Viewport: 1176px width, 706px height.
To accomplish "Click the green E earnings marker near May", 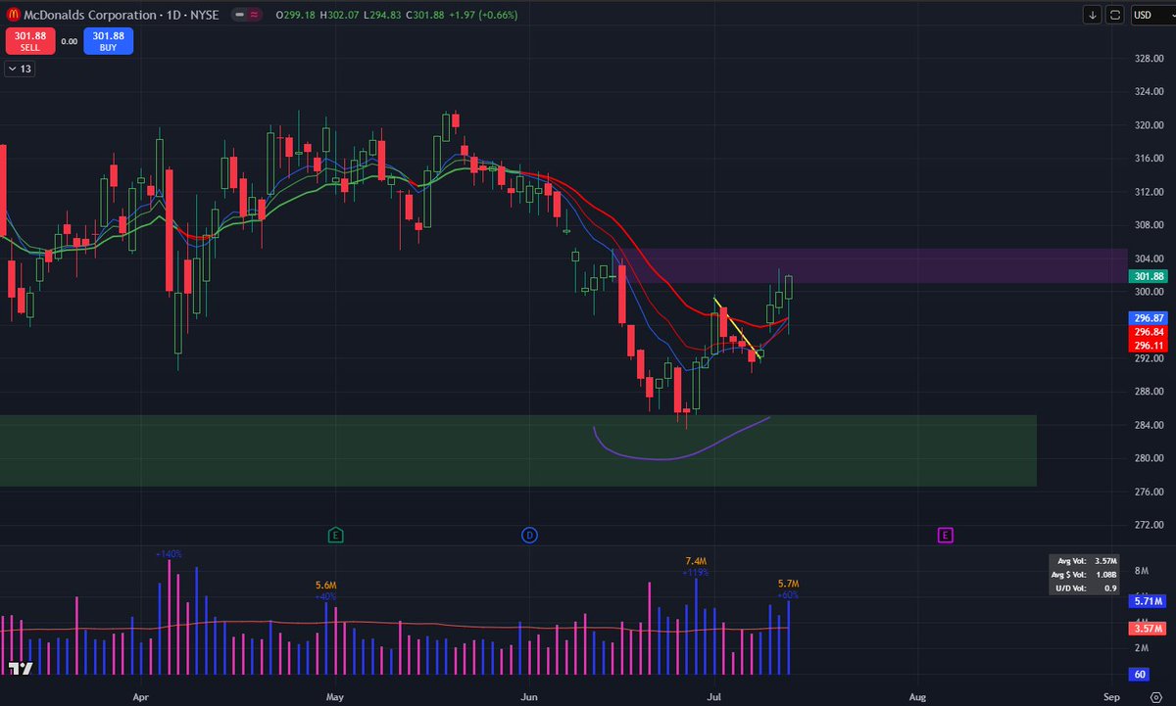I will click(335, 535).
